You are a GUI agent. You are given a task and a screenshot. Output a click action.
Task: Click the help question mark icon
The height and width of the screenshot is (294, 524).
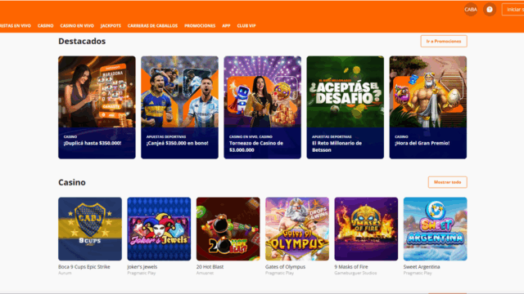pyautogui.click(x=490, y=10)
